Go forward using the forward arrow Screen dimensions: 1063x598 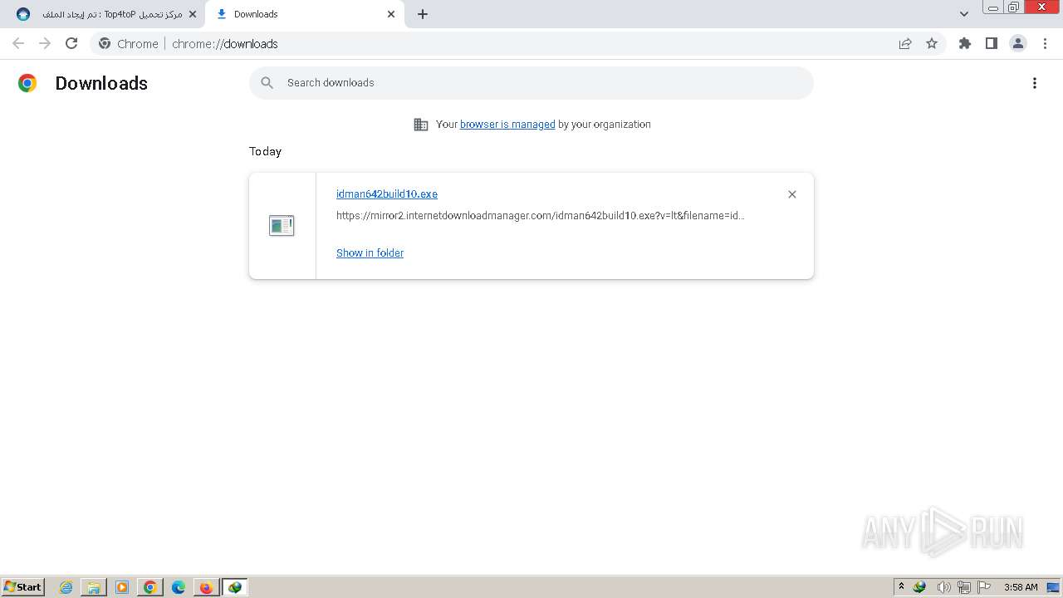coord(45,43)
